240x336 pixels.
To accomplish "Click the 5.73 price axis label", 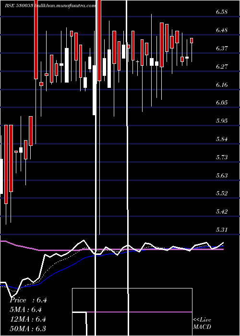I will click(x=221, y=157).
